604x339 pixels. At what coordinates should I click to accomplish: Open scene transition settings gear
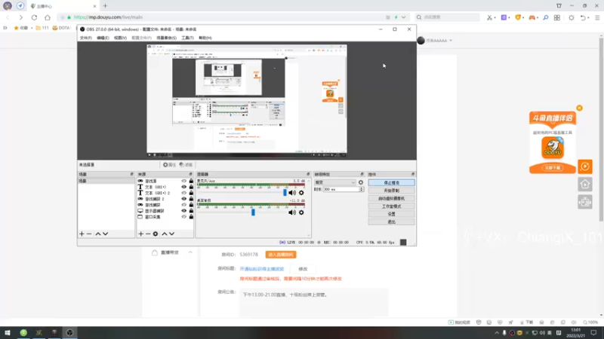(x=361, y=182)
